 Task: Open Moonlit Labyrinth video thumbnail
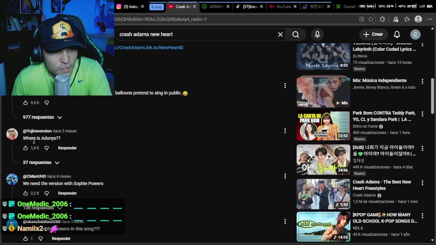(323, 56)
